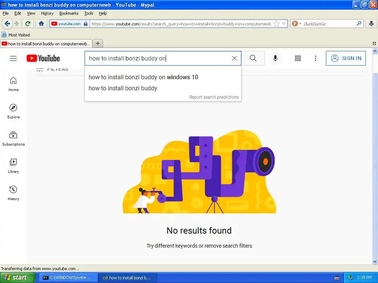
Task: Open the Help menu
Action: [103, 13]
